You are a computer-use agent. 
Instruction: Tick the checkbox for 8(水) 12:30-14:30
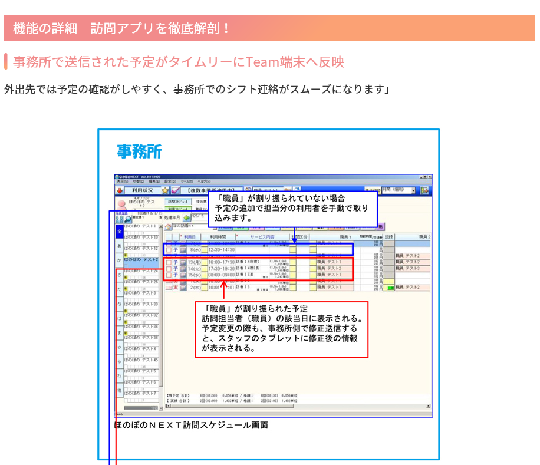pos(169,250)
